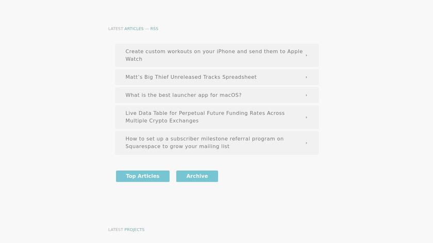This screenshot has height=243, width=433.
Task: Click the Top Articles button
Action: pyautogui.click(x=143, y=176)
